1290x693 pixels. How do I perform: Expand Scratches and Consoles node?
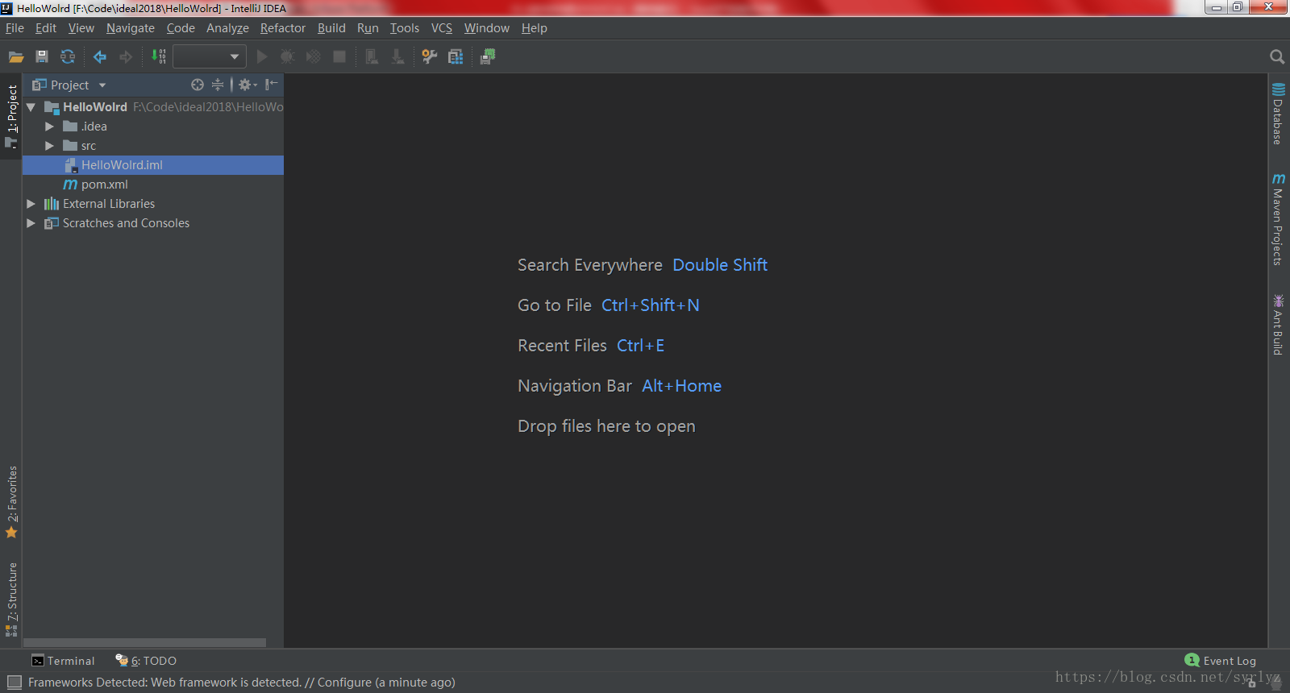pos(31,223)
